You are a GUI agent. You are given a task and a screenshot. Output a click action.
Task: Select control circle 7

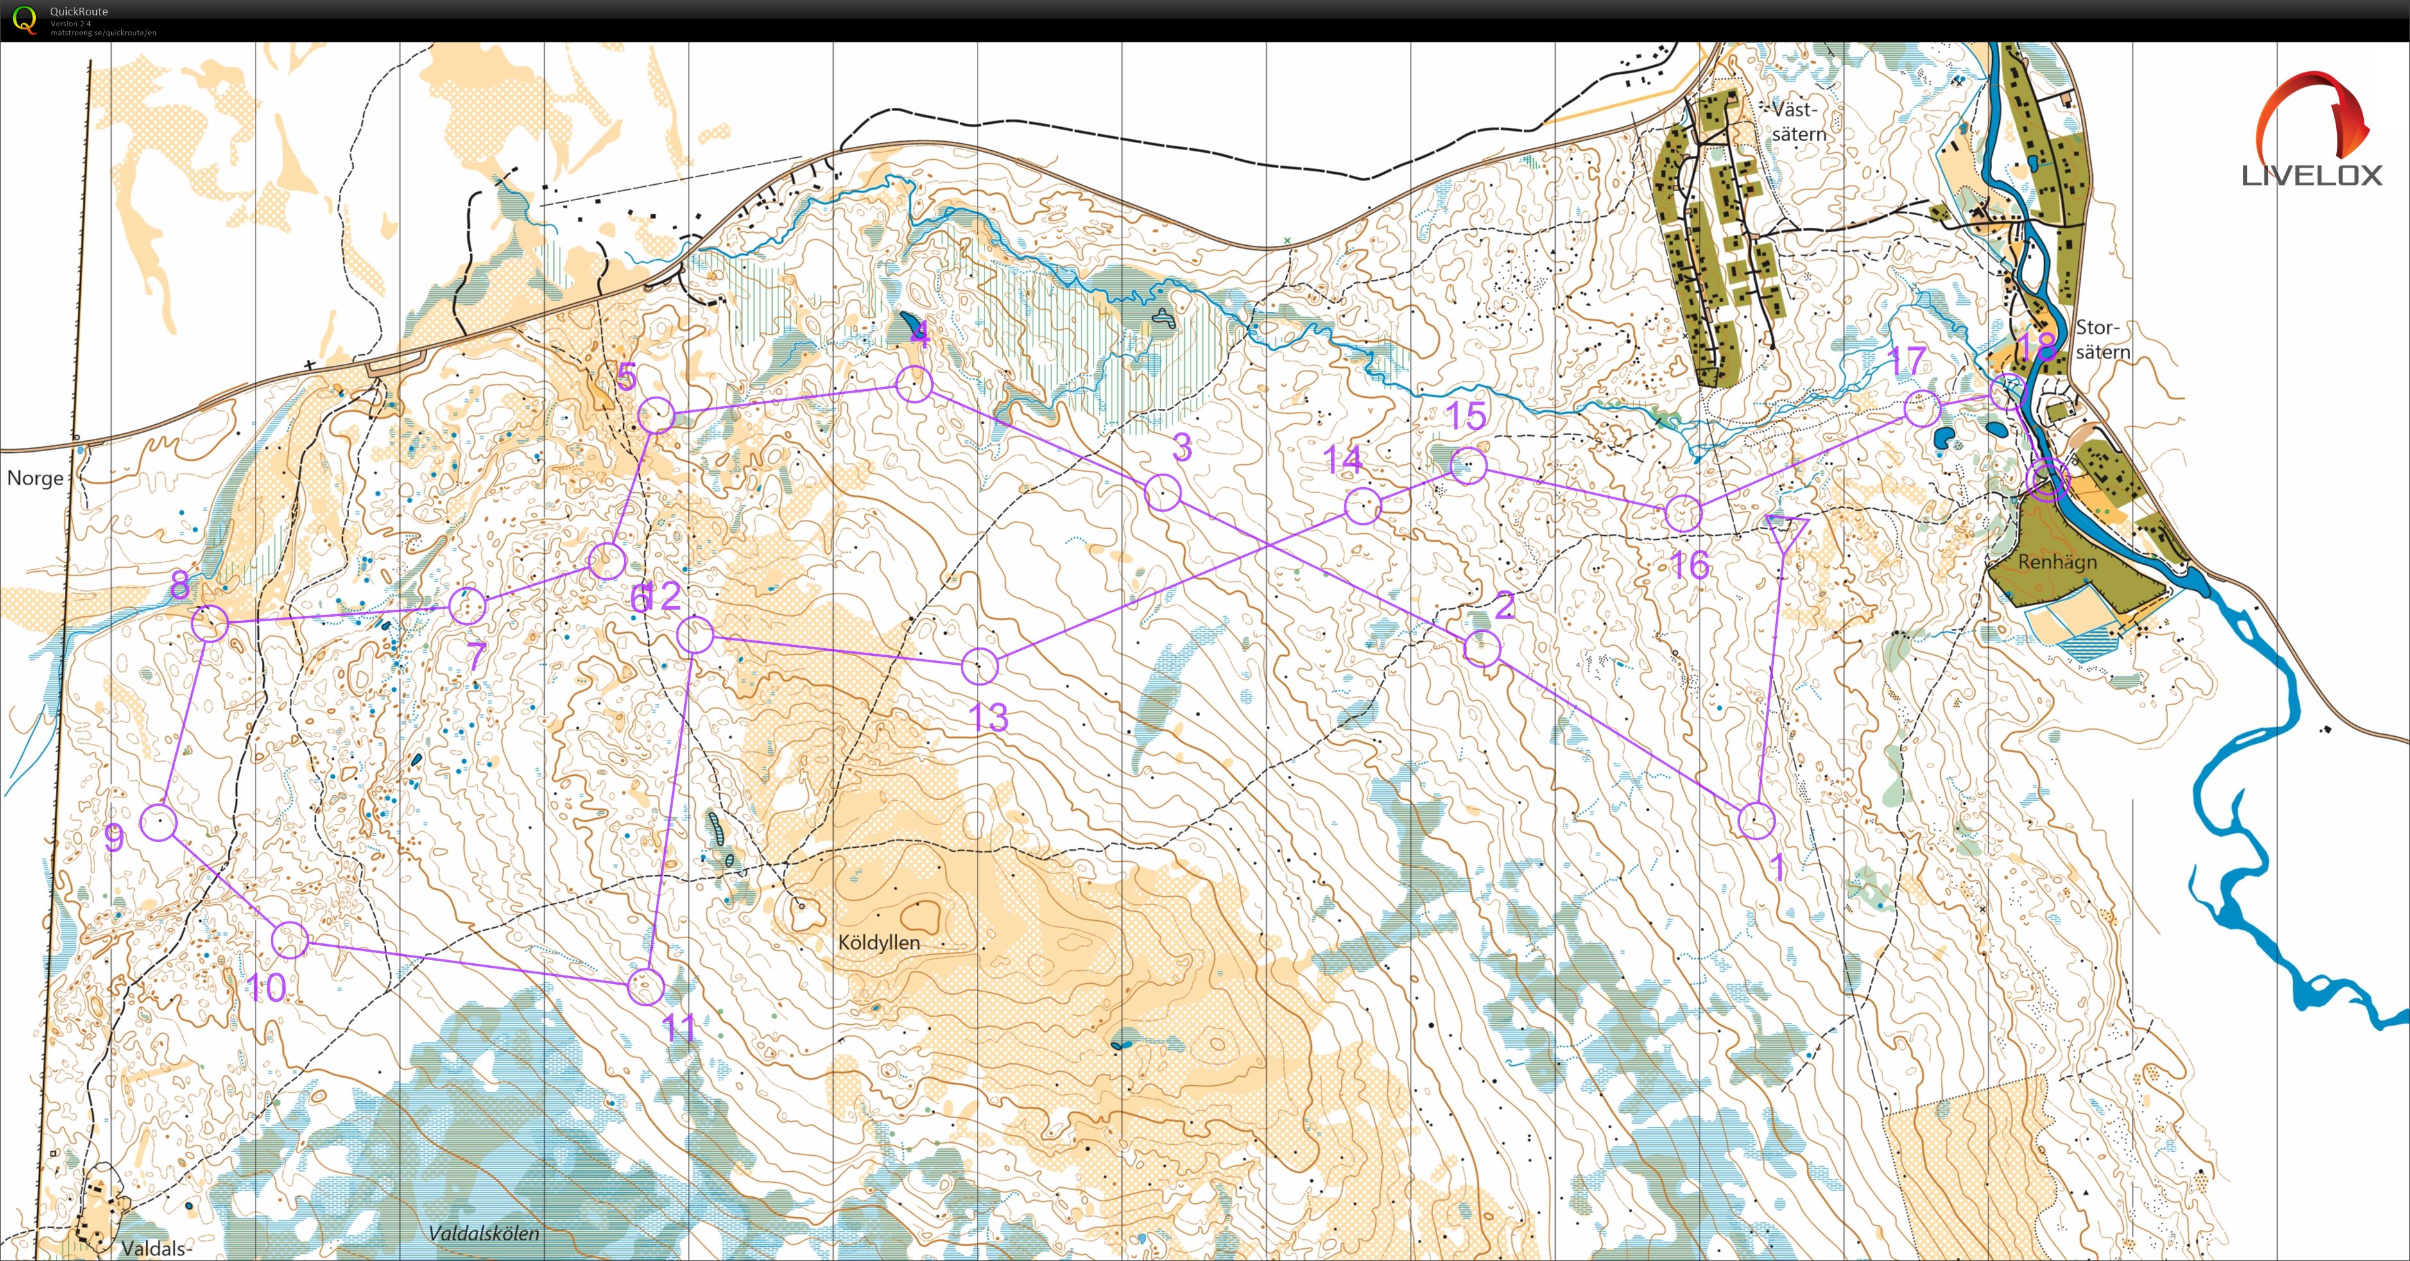click(468, 606)
